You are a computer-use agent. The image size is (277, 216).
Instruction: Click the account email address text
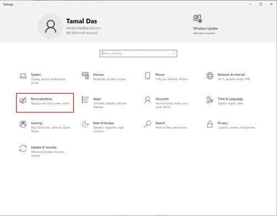(83, 28)
